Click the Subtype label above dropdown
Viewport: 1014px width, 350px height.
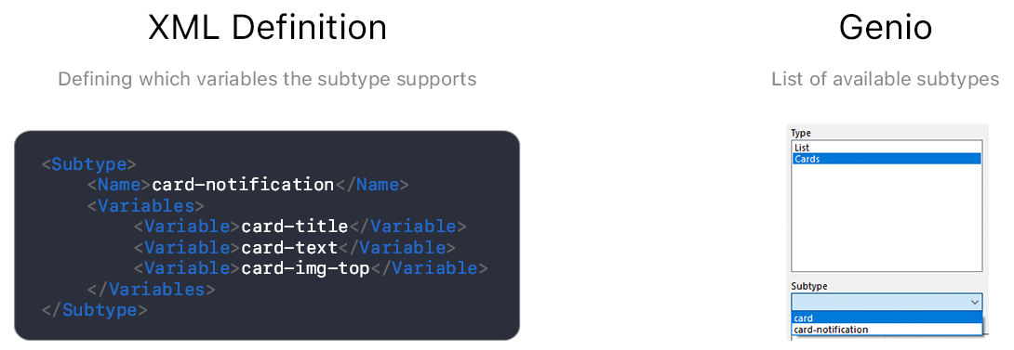[x=809, y=286]
